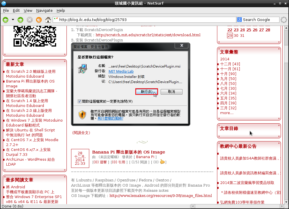
Task: Go to the Home page icon
Action: tap(48, 20)
